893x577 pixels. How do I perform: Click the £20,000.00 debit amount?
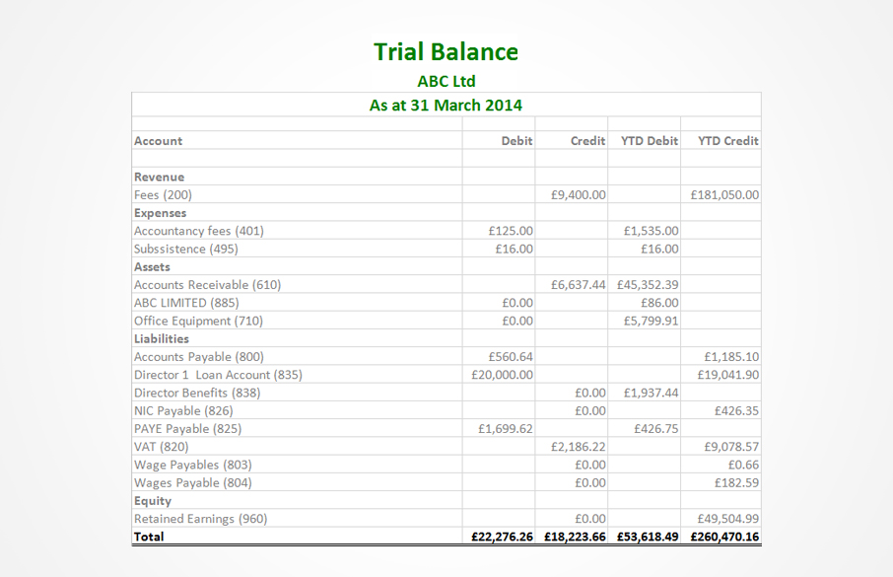[504, 375]
